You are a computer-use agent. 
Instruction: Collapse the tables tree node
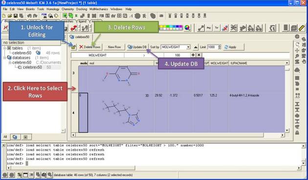pos(5,48)
